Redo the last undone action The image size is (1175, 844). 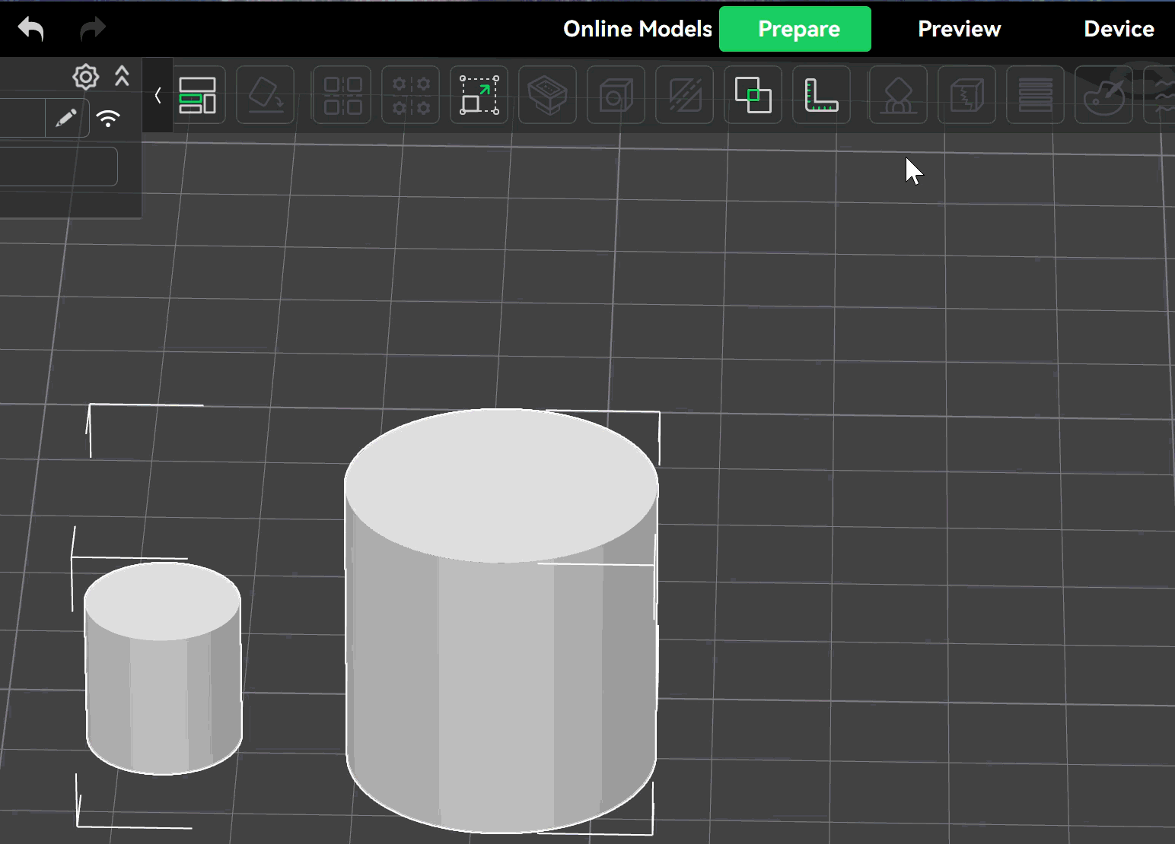click(93, 29)
